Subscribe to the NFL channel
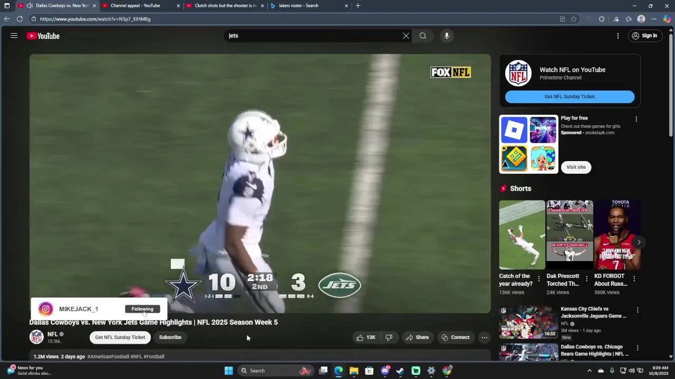The width and height of the screenshot is (675, 379). coord(170,337)
